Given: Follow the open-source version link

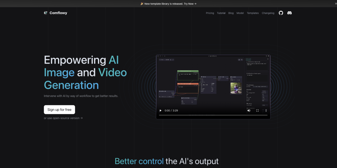Looking at the screenshot, I should [63, 118].
